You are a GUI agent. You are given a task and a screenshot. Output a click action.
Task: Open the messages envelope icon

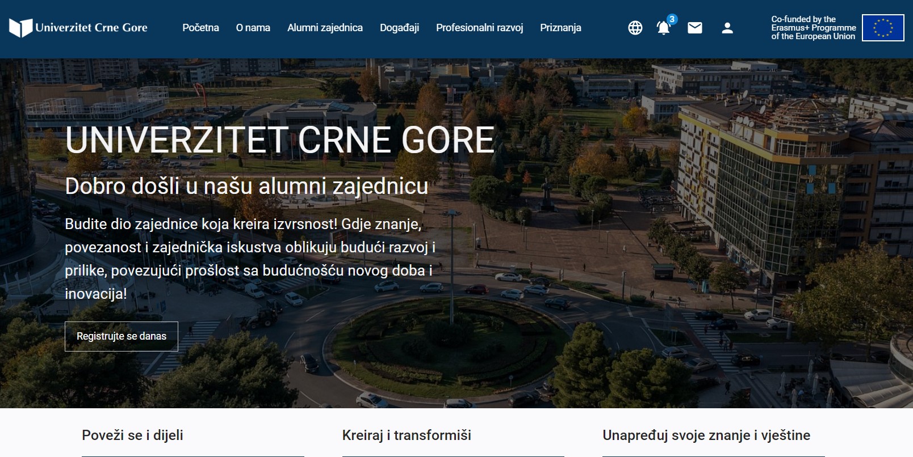[x=695, y=28]
